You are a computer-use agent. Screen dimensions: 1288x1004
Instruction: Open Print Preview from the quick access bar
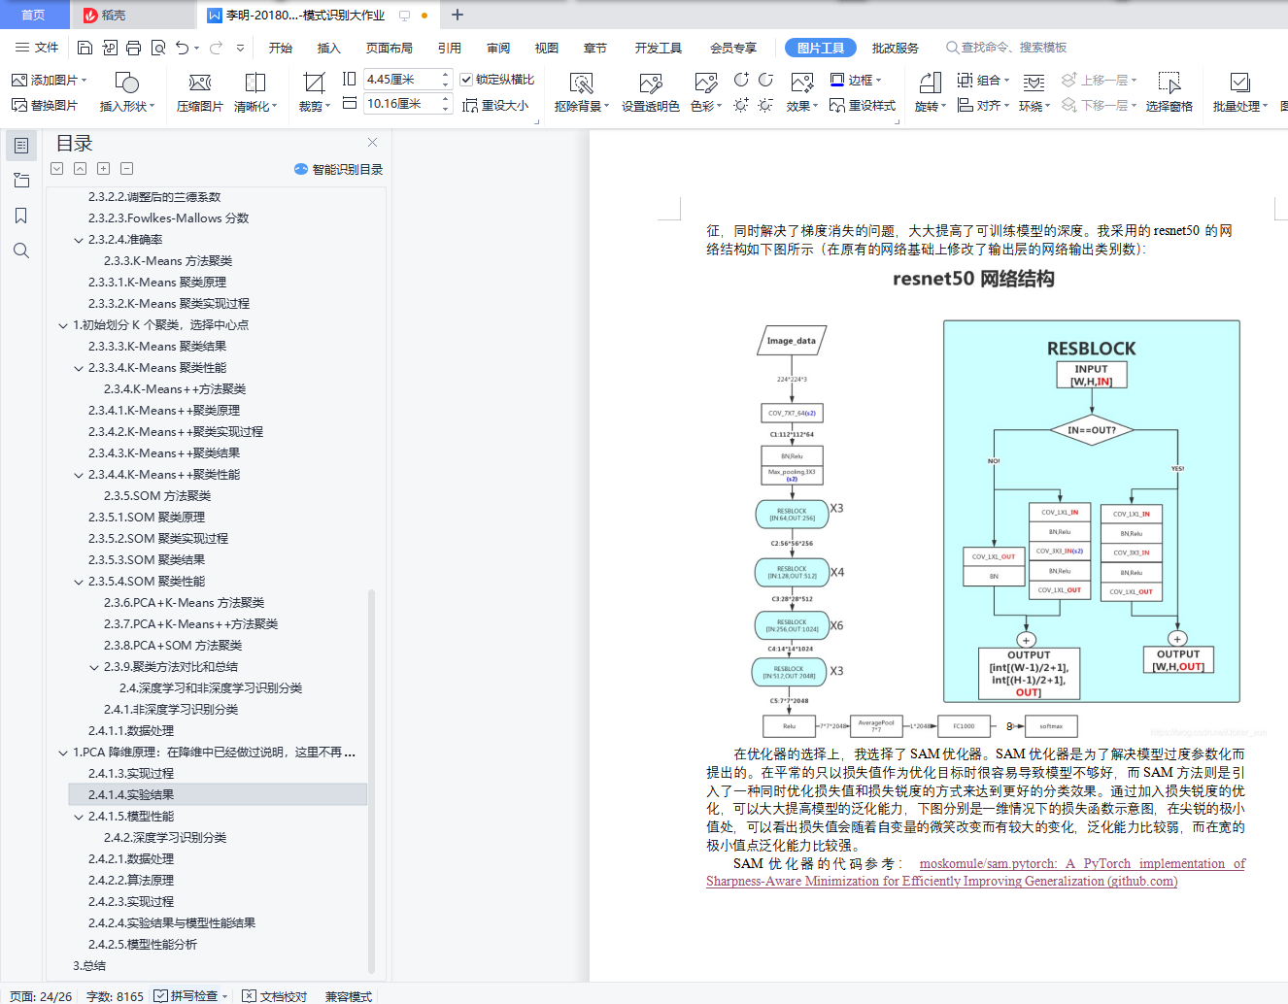pyautogui.click(x=157, y=48)
